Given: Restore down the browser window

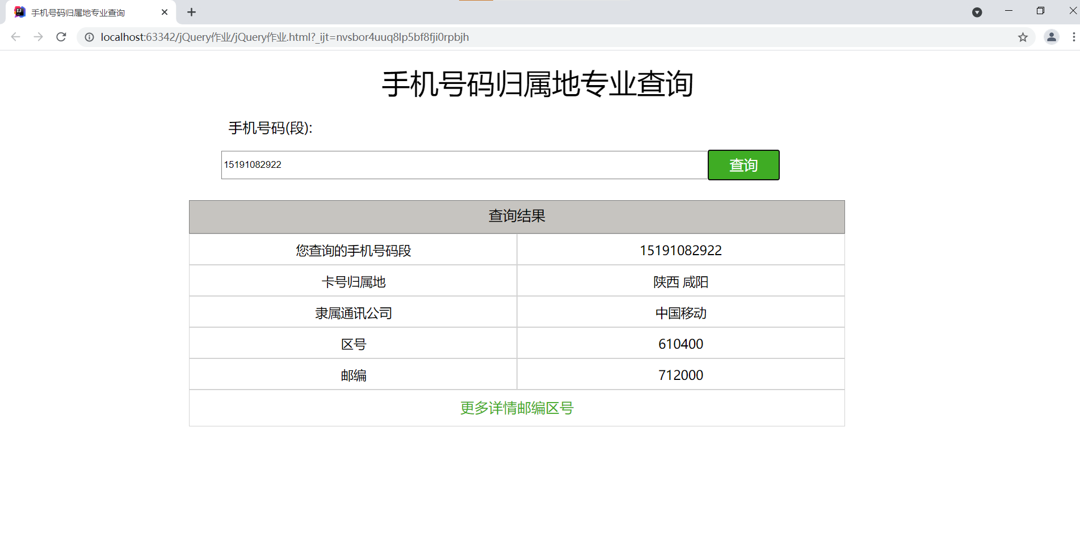Looking at the screenshot, I should (x=1040, y=11).
